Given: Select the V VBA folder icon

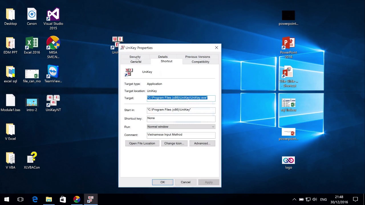Looking at the screenshot, I should point(11,161).
